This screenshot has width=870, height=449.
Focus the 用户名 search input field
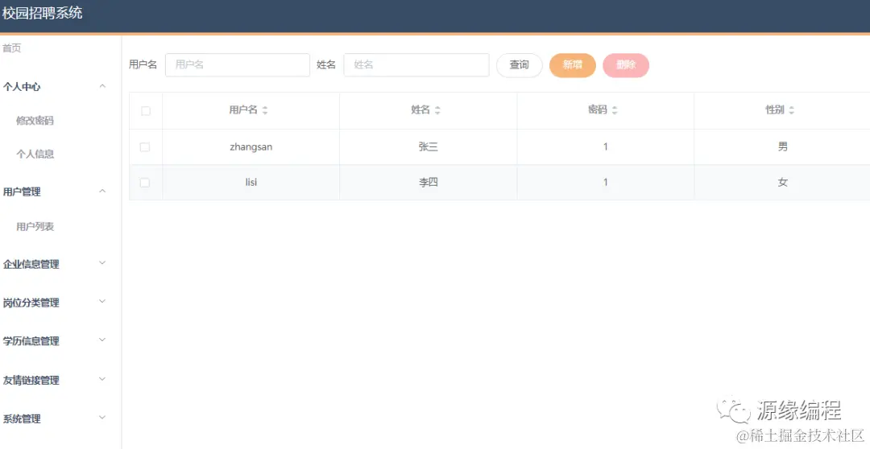tap(238, 65)
